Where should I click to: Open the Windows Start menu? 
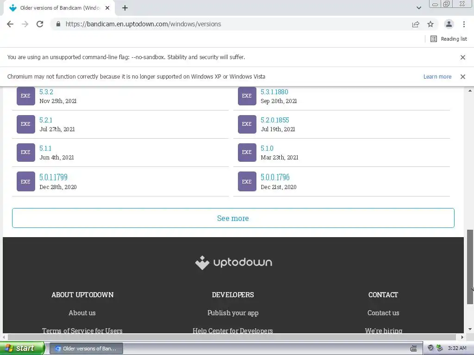point(22,348)
